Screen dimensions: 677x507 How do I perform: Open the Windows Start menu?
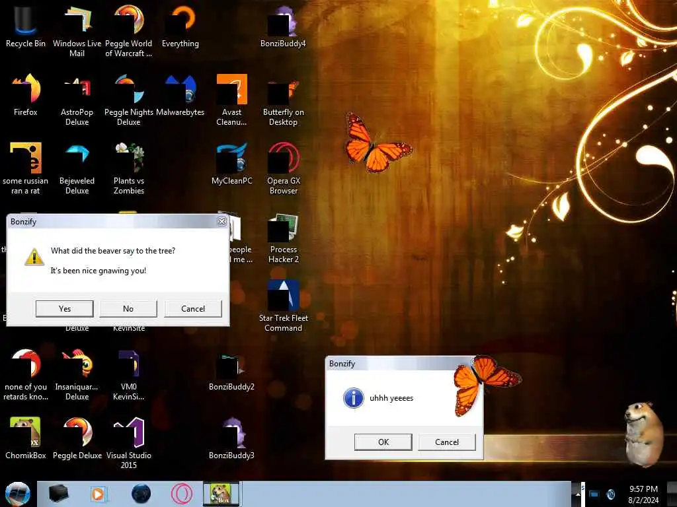click(x=17, y=494)
